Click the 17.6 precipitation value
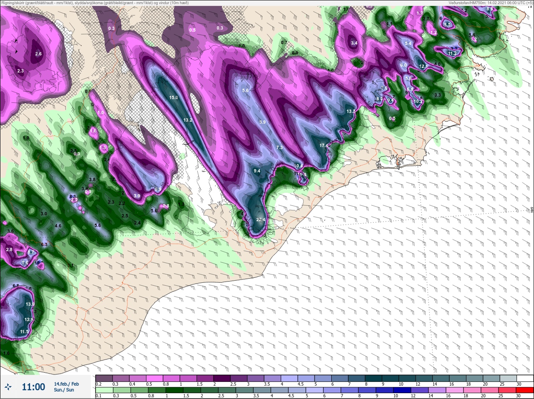Screen dimensions: 534x399 coord(325,145)
